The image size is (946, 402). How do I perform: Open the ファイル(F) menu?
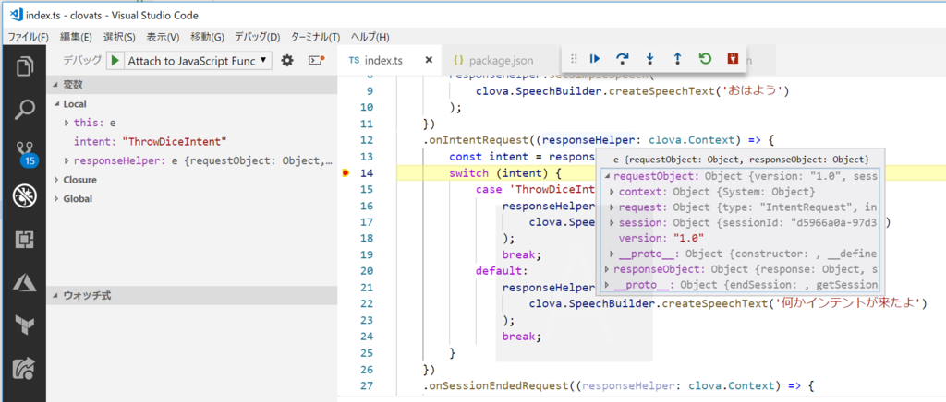pos(28,37)
